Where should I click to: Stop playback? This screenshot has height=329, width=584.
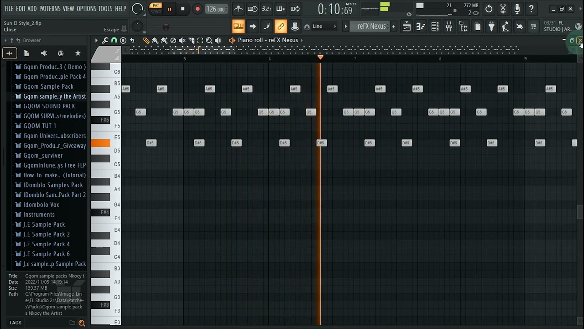tap(182, 9)
